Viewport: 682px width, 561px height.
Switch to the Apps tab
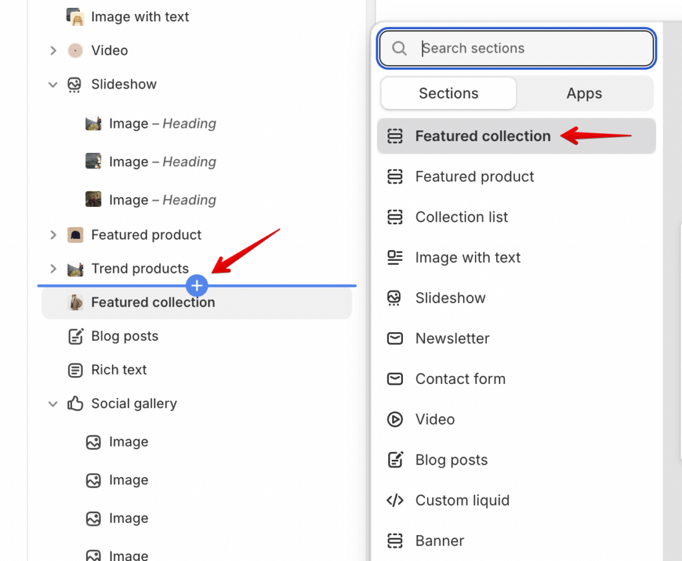pos(584,93)
